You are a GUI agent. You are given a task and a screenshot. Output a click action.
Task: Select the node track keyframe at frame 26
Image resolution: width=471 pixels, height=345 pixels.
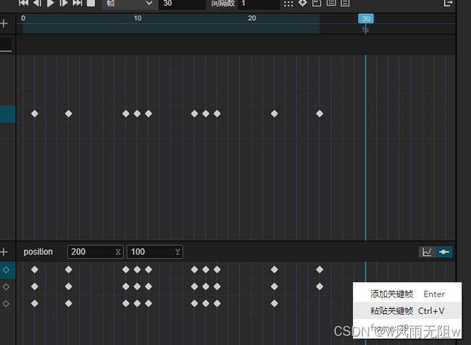320,114
